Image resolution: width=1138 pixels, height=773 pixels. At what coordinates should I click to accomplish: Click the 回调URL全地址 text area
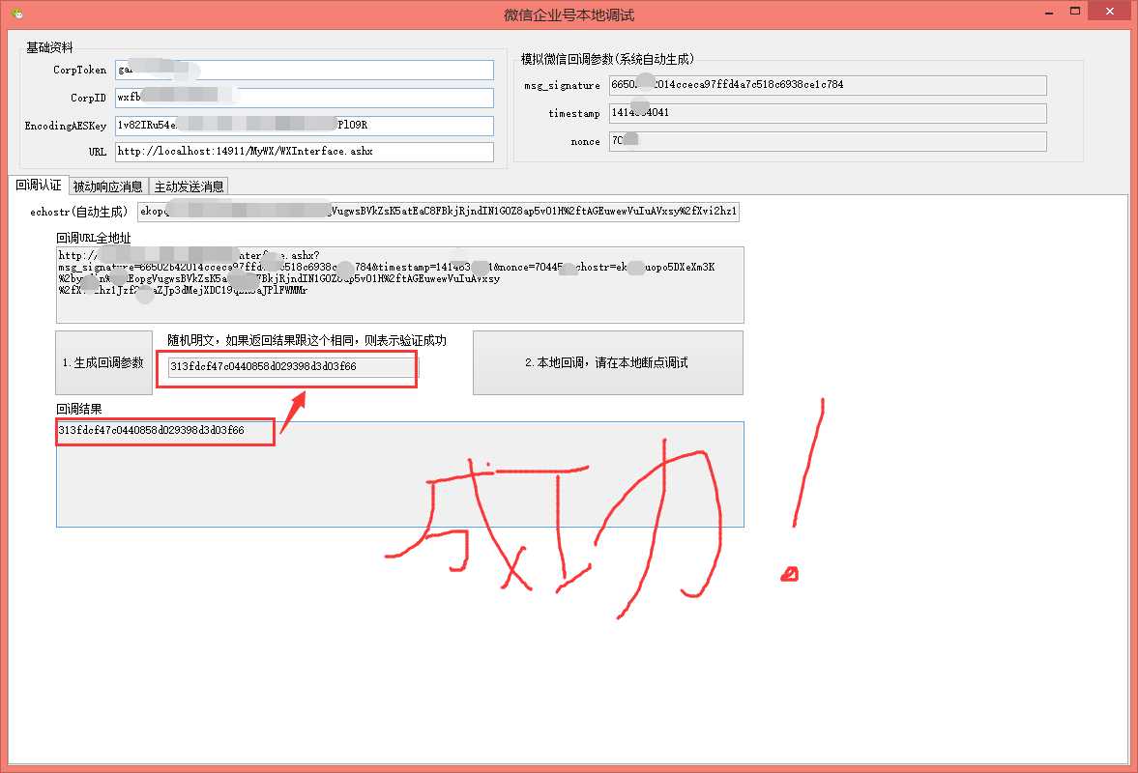400,285
